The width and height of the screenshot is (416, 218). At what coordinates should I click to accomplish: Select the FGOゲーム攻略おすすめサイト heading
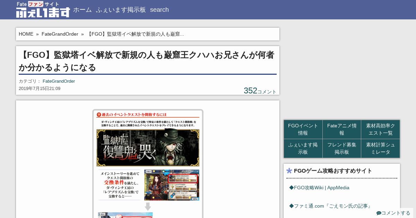tap(333, 171)
